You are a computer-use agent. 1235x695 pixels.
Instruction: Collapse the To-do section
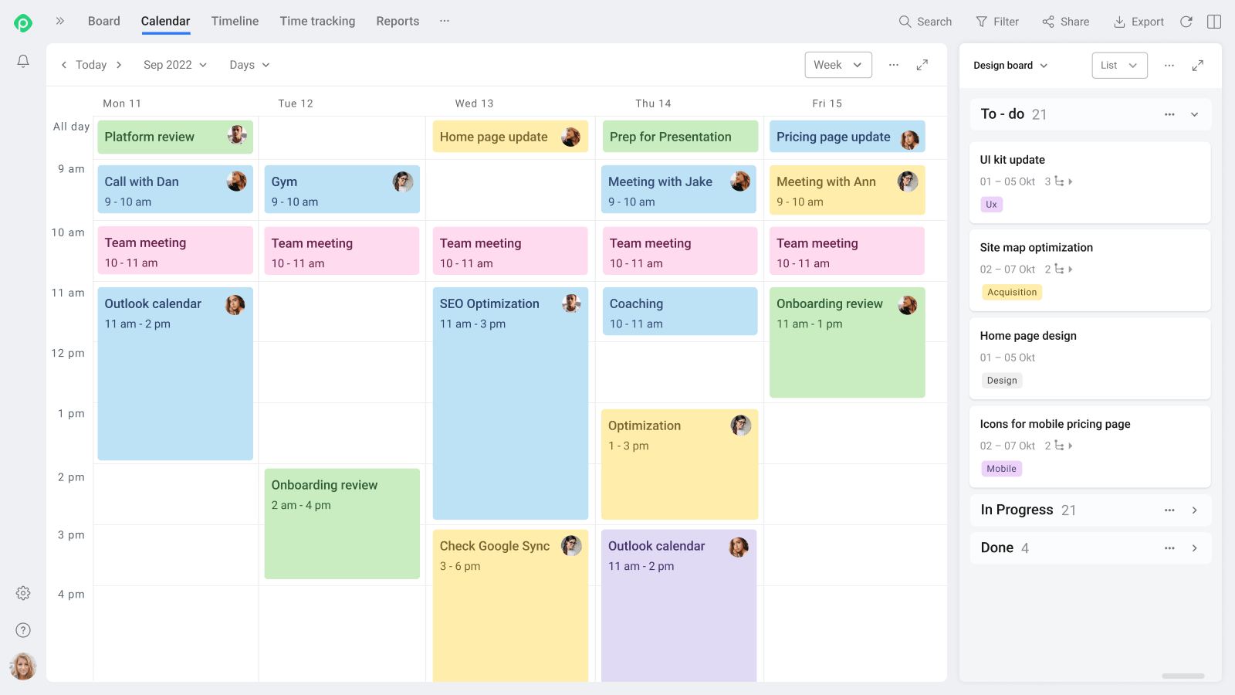(1194, 114)
